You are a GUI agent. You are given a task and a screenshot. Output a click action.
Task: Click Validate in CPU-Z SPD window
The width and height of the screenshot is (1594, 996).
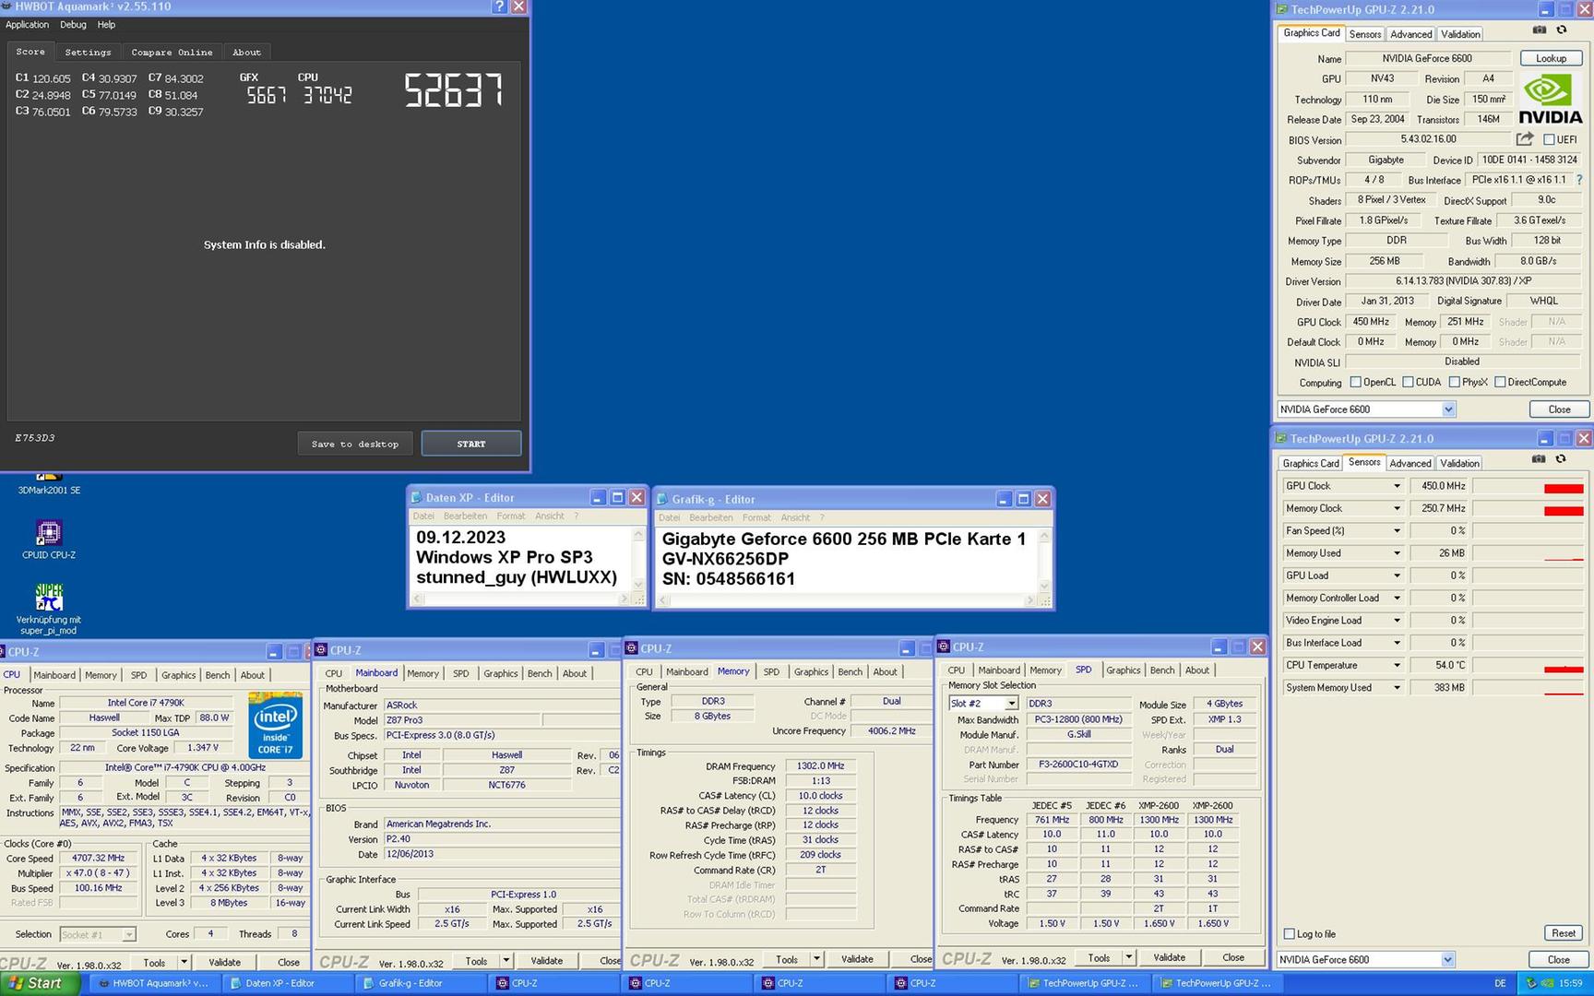click(x=1169, y=958)
